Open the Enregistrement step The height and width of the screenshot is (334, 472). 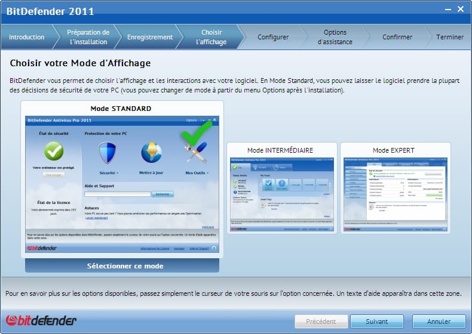click(150, 37)
